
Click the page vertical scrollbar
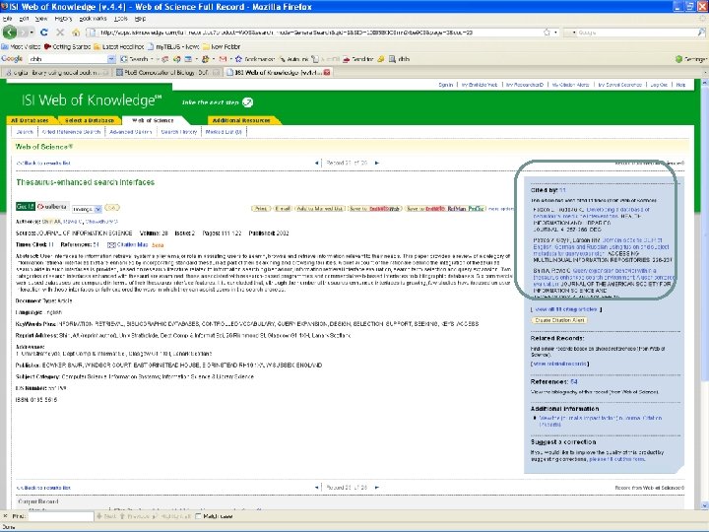tap(704, 294)
